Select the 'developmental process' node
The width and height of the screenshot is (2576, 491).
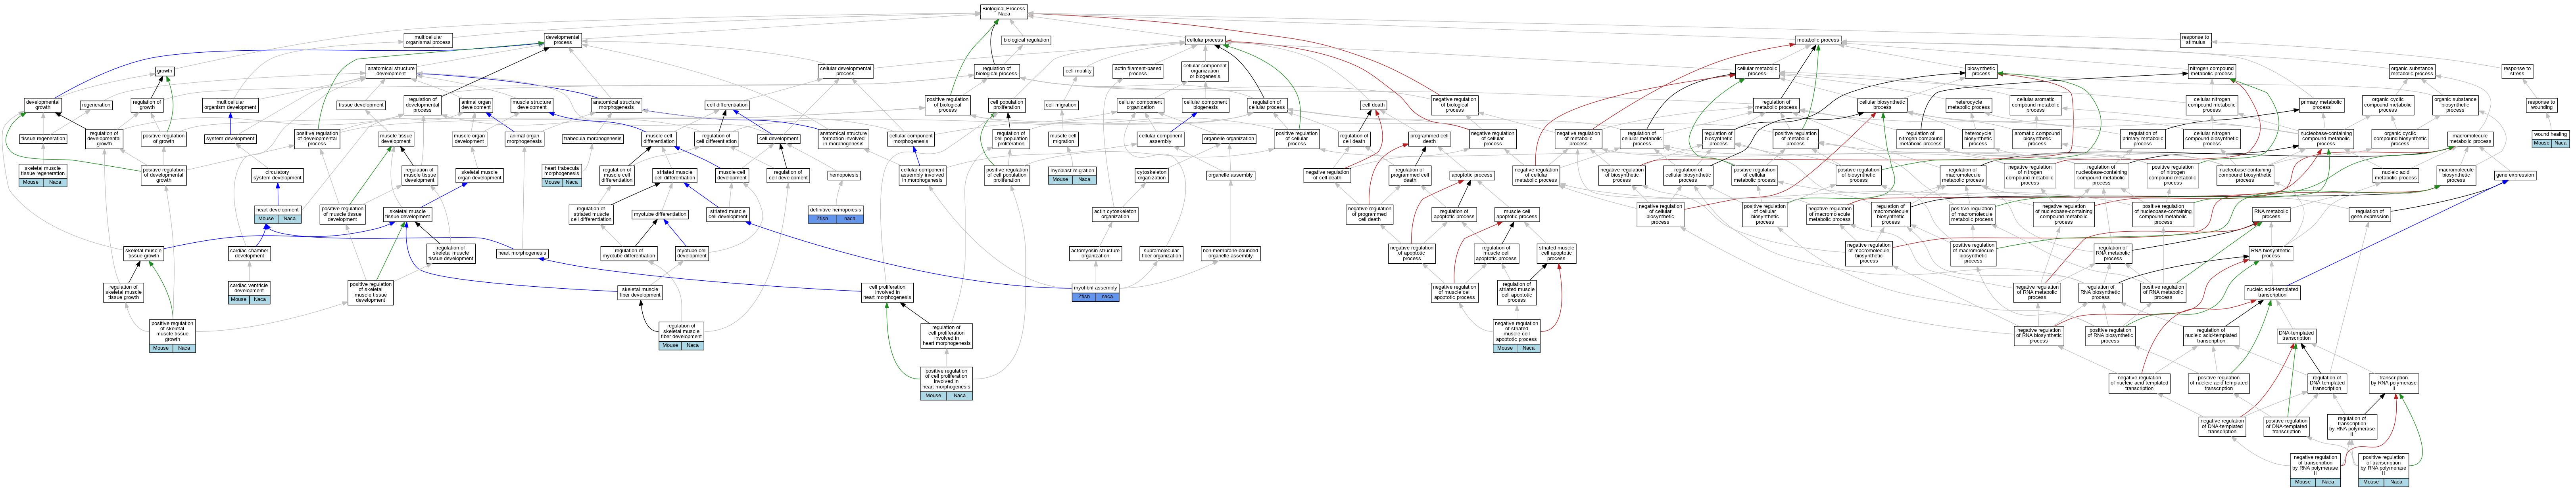click(563, 40)
